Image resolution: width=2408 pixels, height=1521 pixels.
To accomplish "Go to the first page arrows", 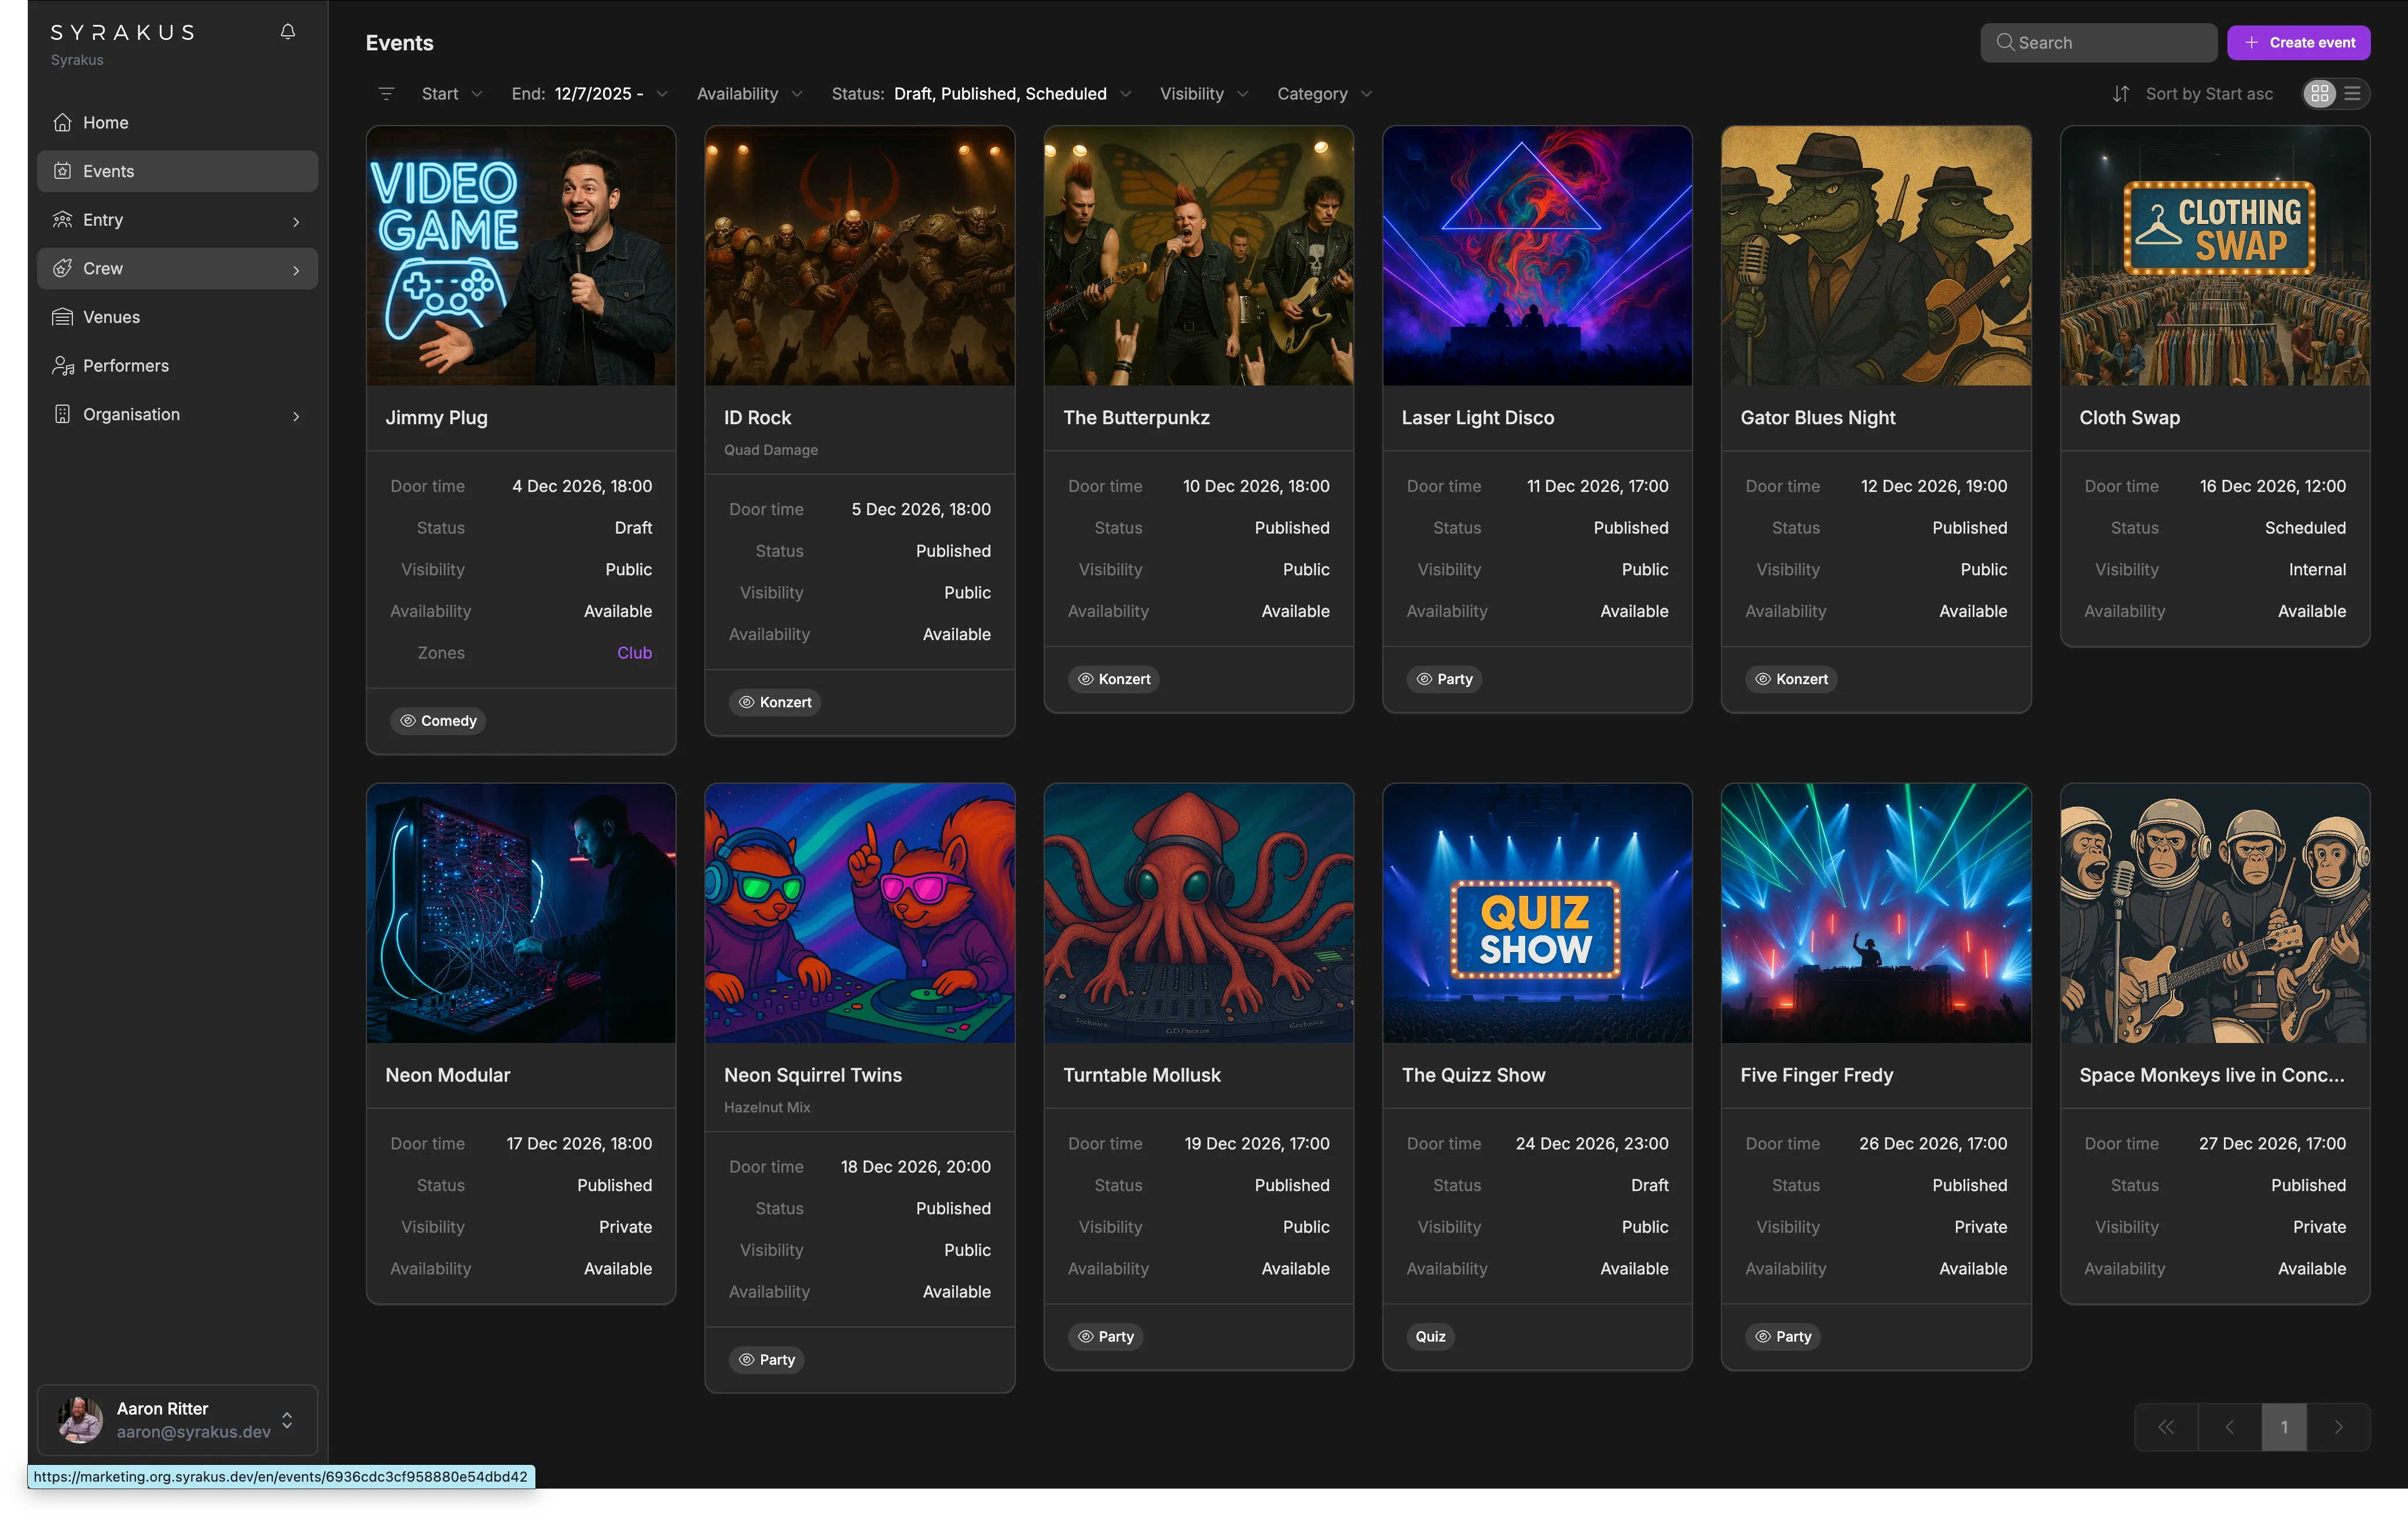I will 2165,1427.
